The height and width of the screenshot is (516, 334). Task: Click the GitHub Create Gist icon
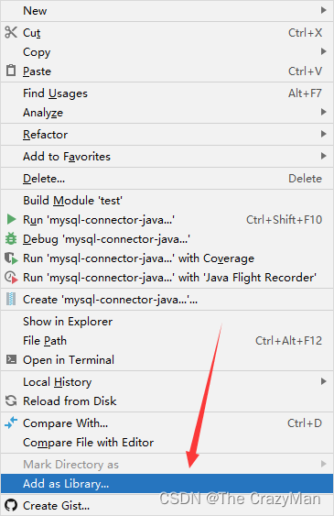point(11,505)
